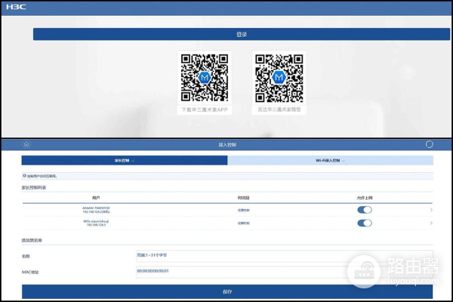Toggle internet access for the 192.168.124.2 device
453x302 pixels.
365,210
